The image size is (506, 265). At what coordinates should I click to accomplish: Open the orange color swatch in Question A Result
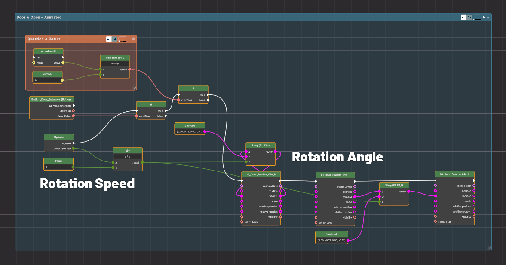[122, 39]
